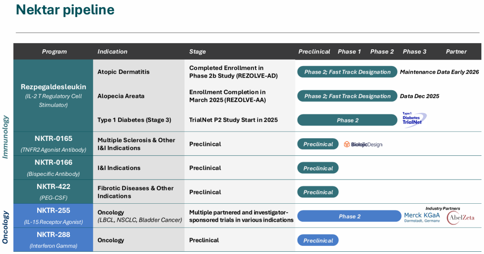Click the Maintenance Data Early 2026 text
Image resolution: width=484 pixels, height=254 pixels.
coord(439,72)
